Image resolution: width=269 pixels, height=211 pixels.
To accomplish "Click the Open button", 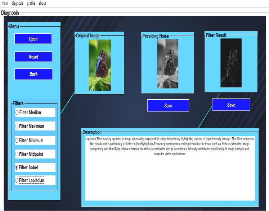I will point(33,39).
